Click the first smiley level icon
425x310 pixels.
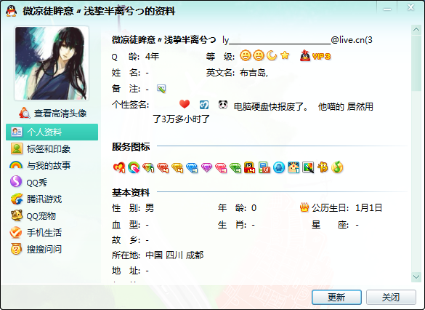246,55
